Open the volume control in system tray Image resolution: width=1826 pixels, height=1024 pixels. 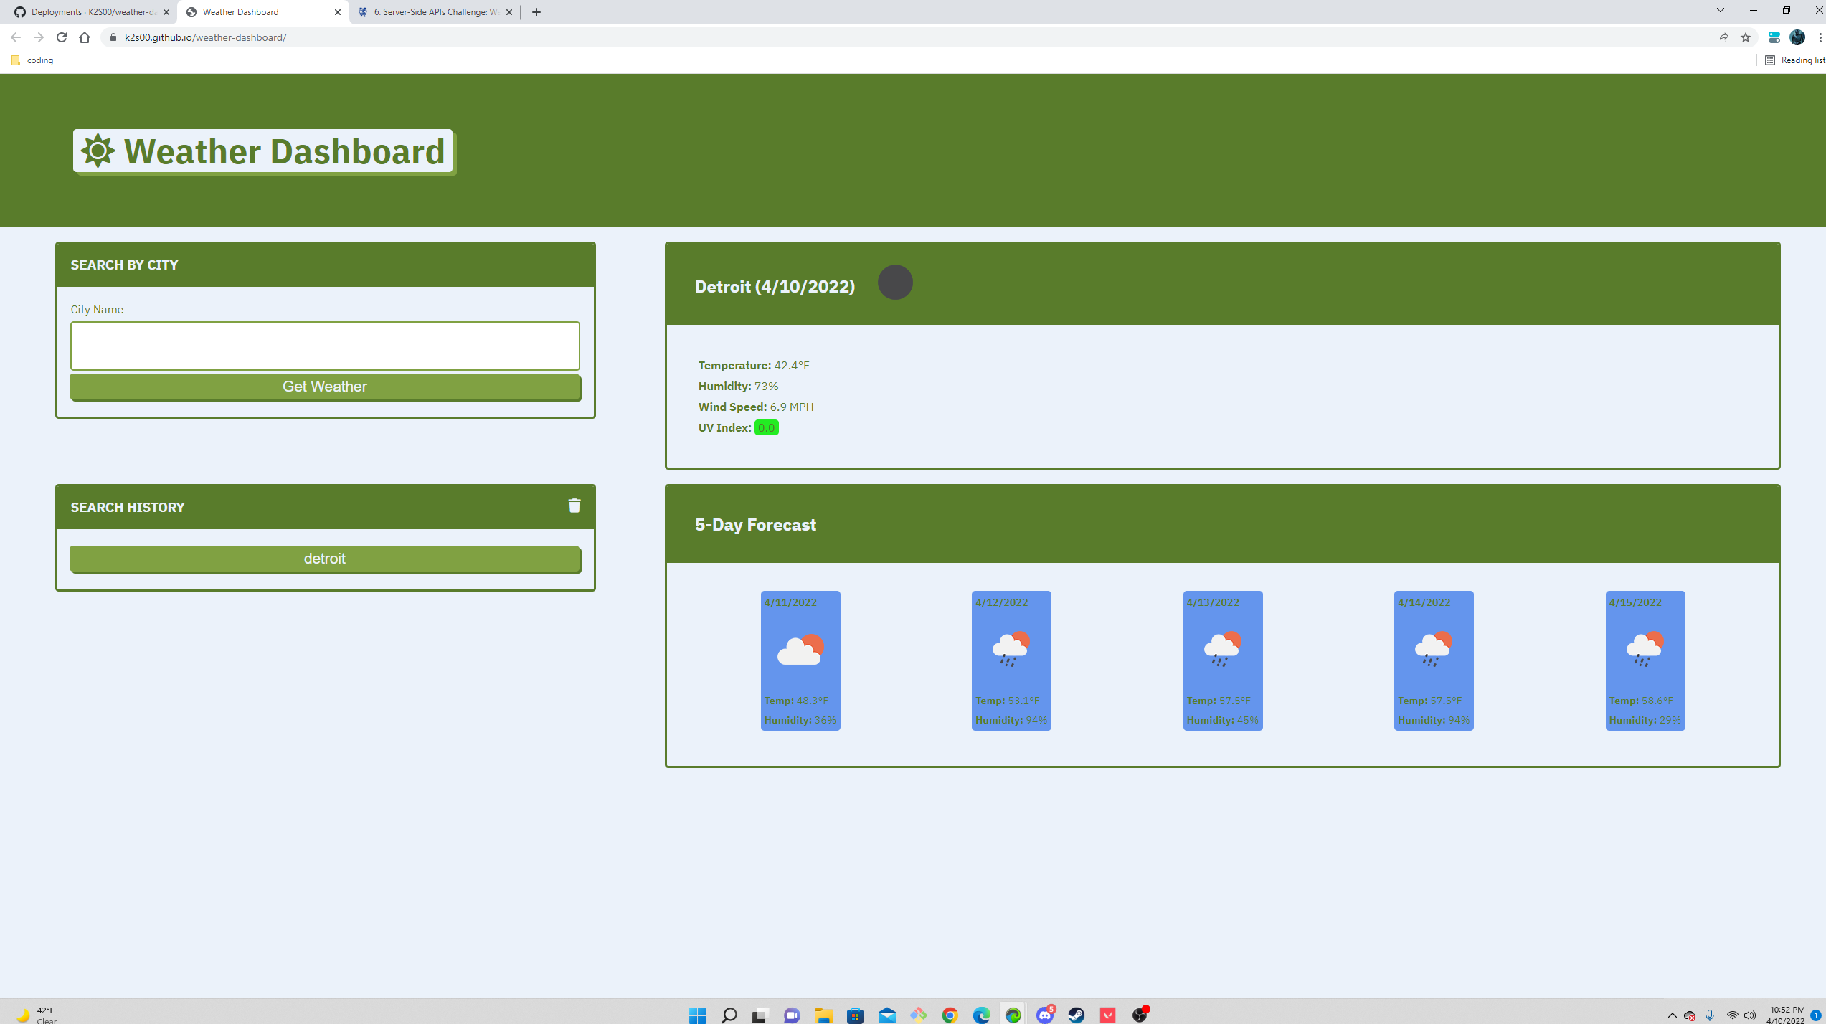pos(1750,1015)
